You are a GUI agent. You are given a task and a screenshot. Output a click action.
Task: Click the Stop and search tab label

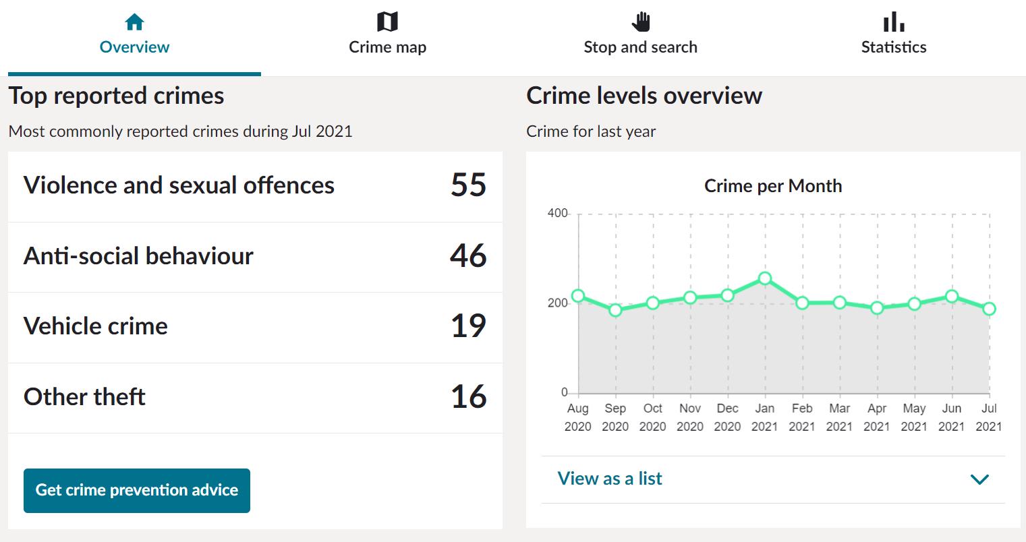point(640,47)
